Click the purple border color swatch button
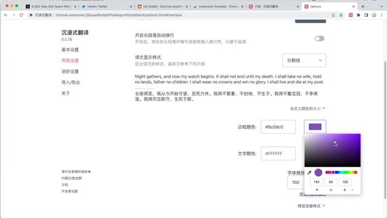 click(315, 127)
